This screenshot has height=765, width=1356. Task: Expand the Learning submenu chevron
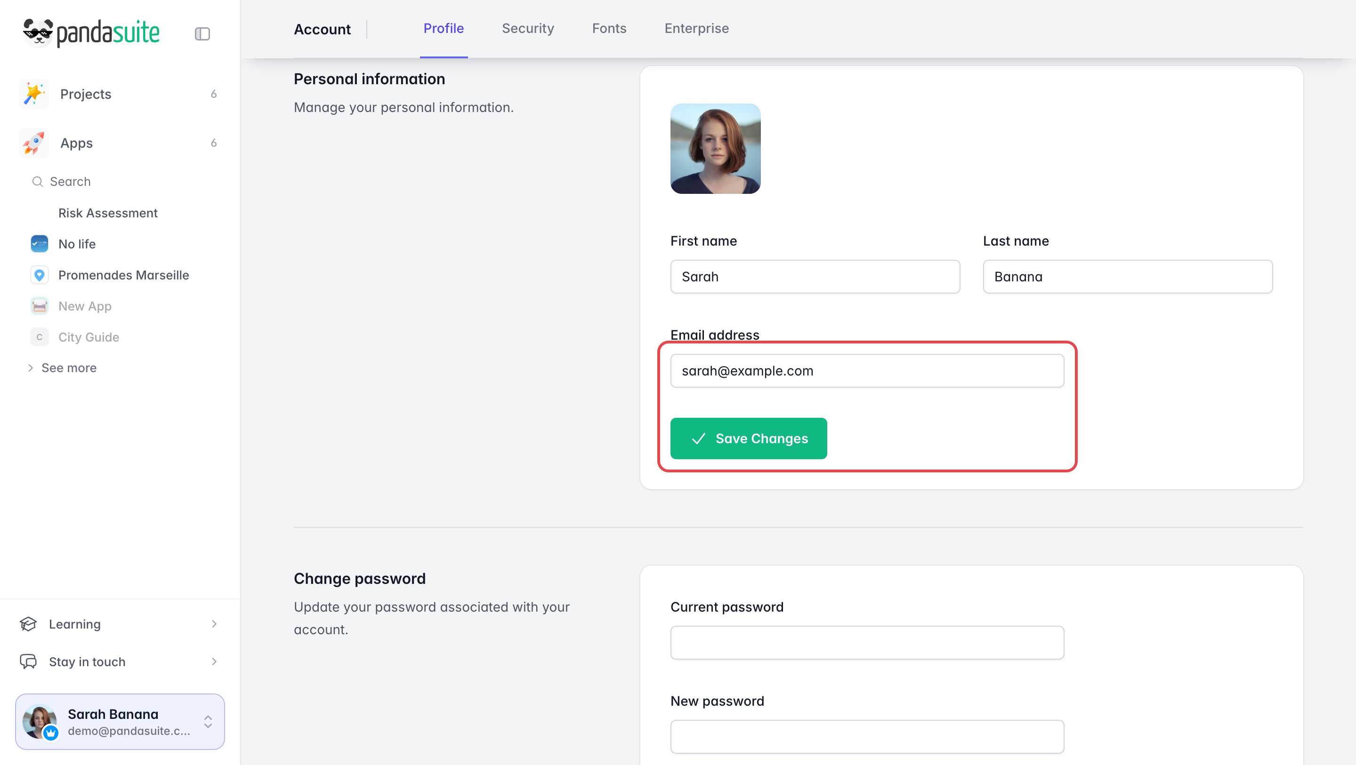[x=214, y=624]
